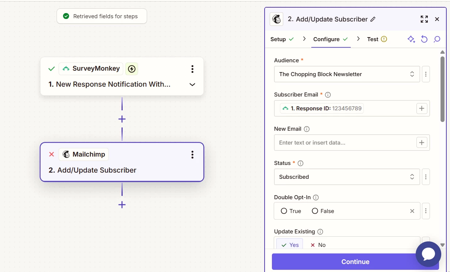
Task: Open the Double Opt-In field options menu
Action: coord(426,211)
